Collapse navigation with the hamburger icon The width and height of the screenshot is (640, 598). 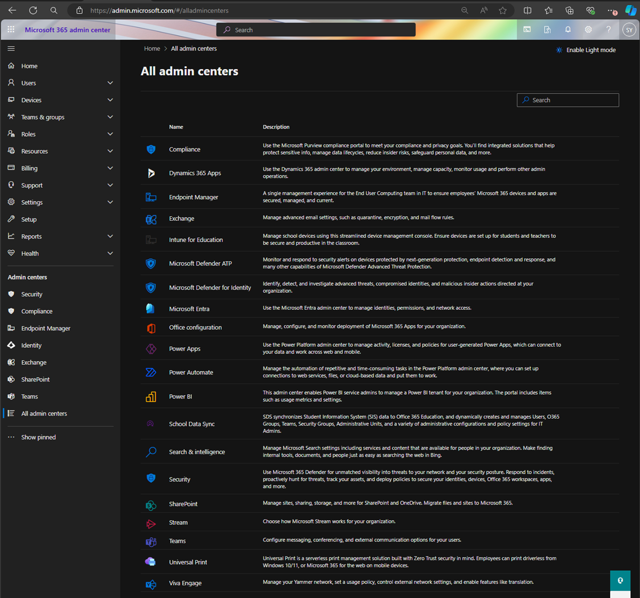(x=11, y=48)
